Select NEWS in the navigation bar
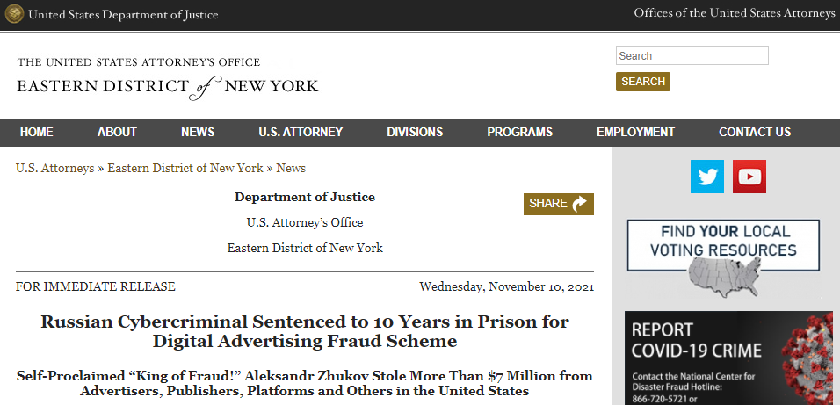 [x=198, y=133]
